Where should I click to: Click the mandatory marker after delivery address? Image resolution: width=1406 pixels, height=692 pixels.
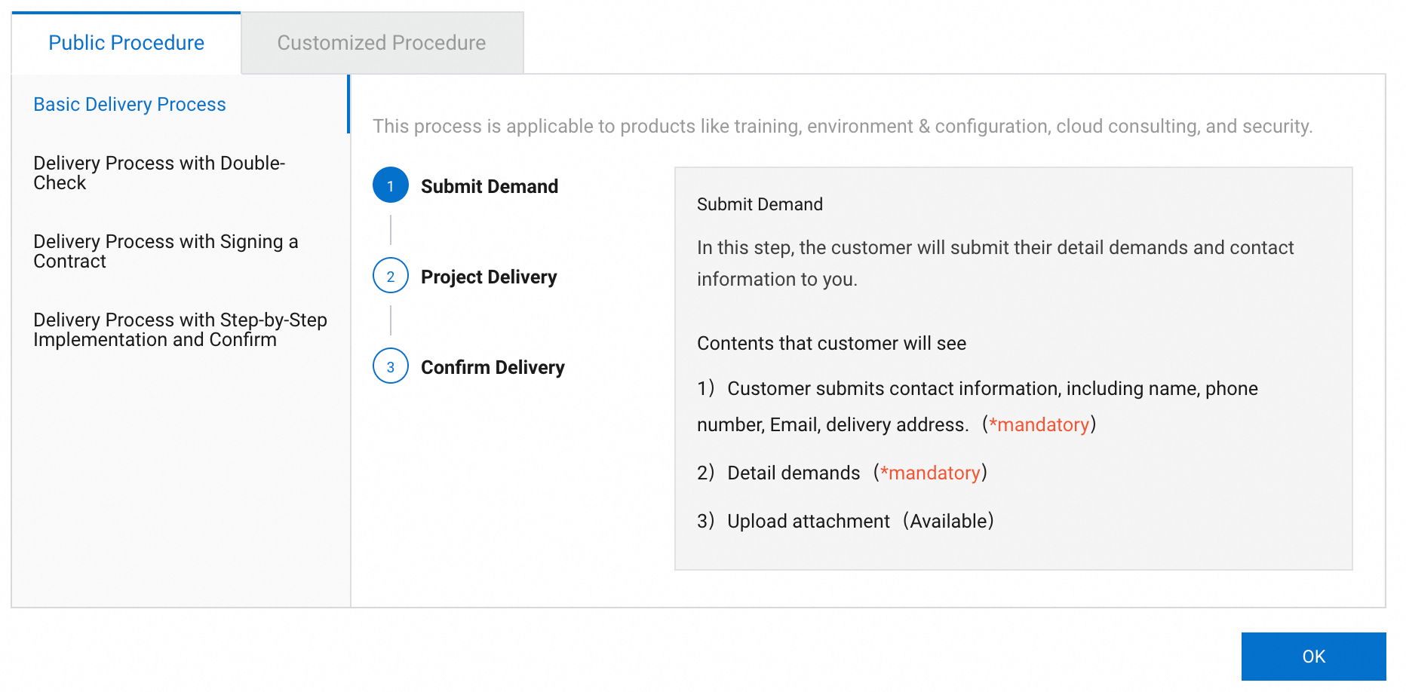coord(1039,424)
